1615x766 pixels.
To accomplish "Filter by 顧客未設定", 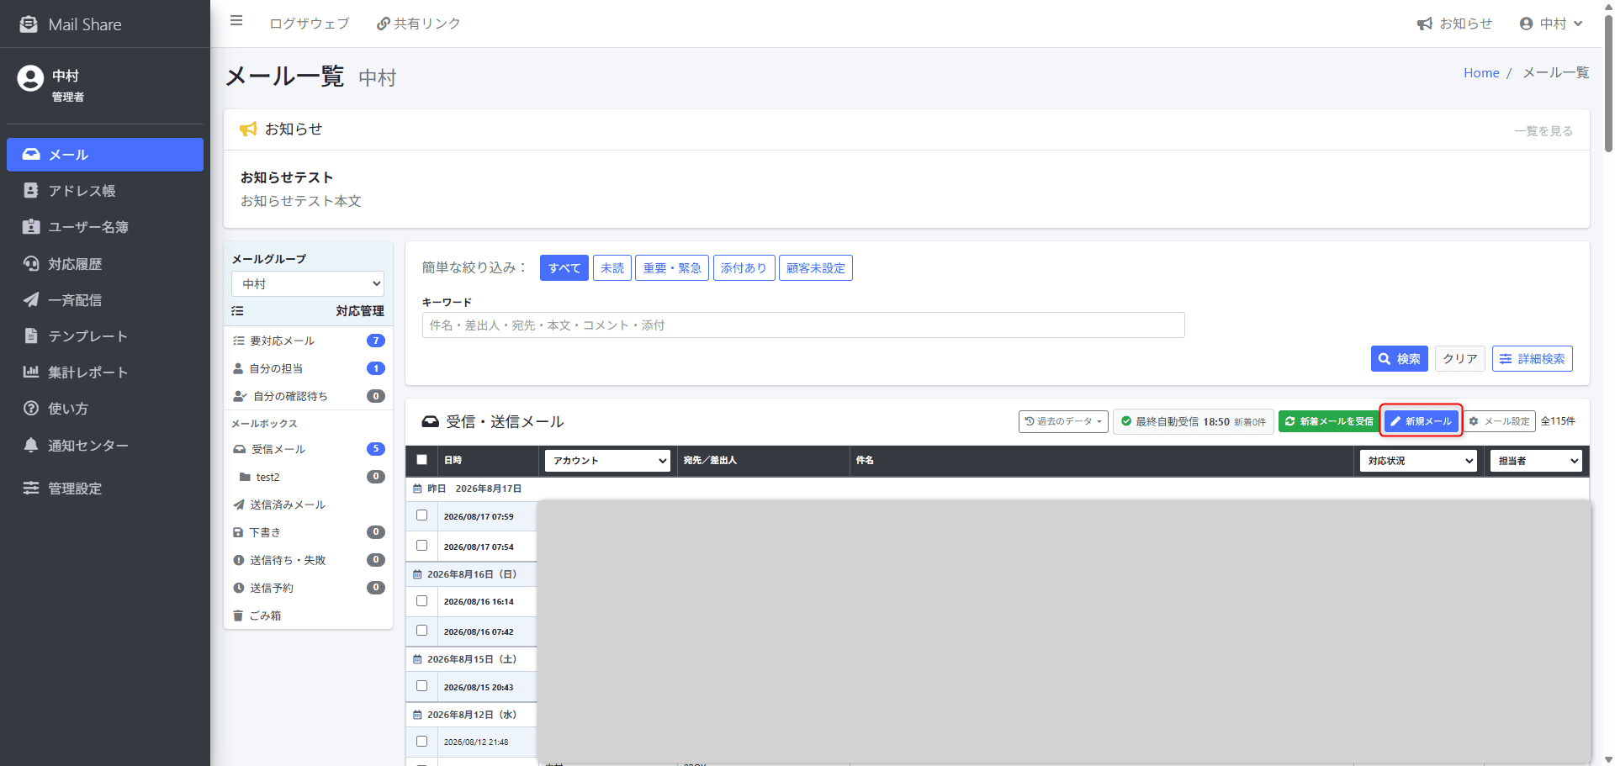I will (x=816, y=268).
